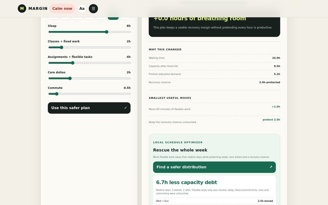Click the Rescue the whole week heading
The height and width of the screenshot is (205, 328).
pyautogui.click(x=180, y=150)
